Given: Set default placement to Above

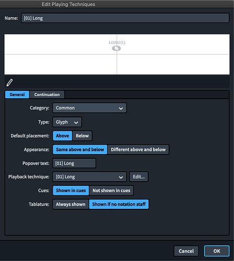Looking at the screenshot, I should click(62, 136).
